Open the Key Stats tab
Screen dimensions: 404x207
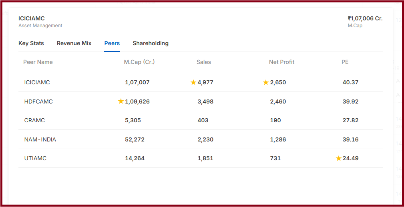point(31,43)
